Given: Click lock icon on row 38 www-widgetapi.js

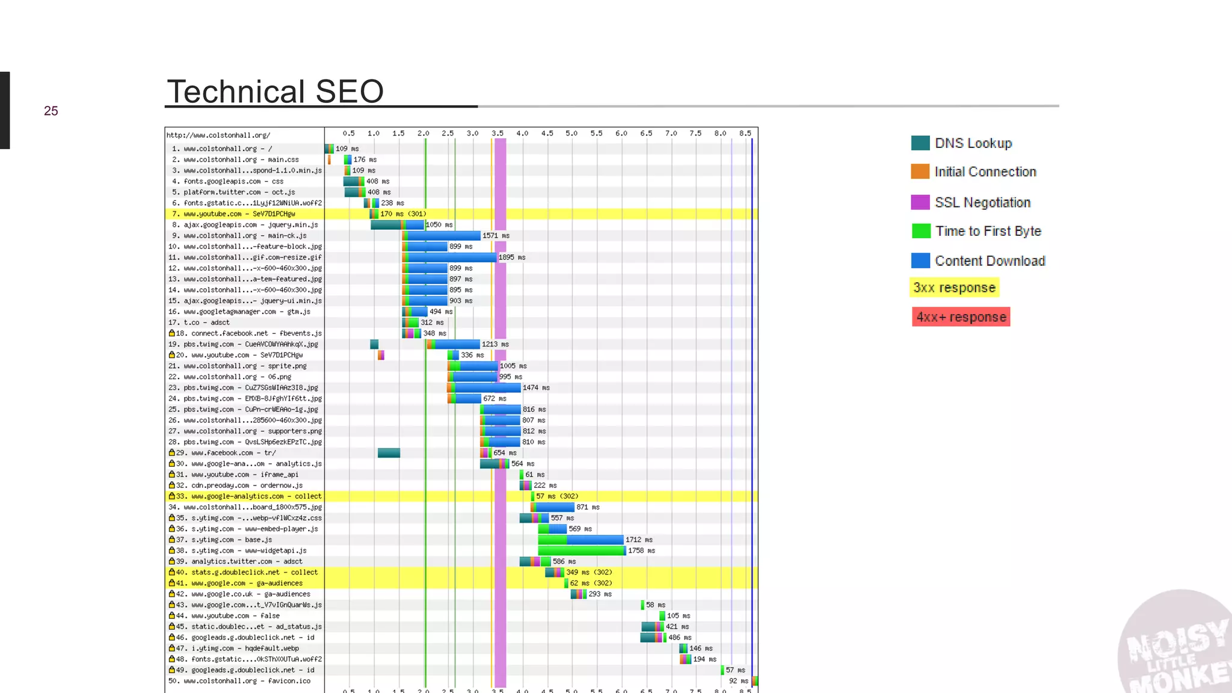Looking at the screenshot, I should point(171,550).
